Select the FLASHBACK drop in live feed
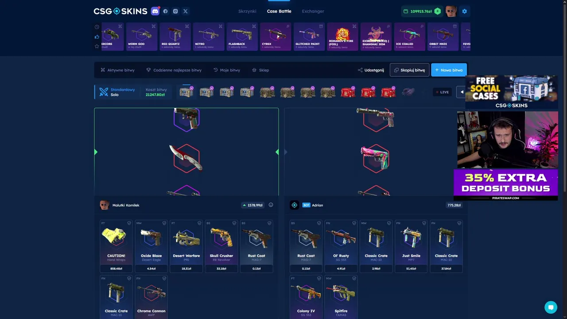 tap(242, 36)
